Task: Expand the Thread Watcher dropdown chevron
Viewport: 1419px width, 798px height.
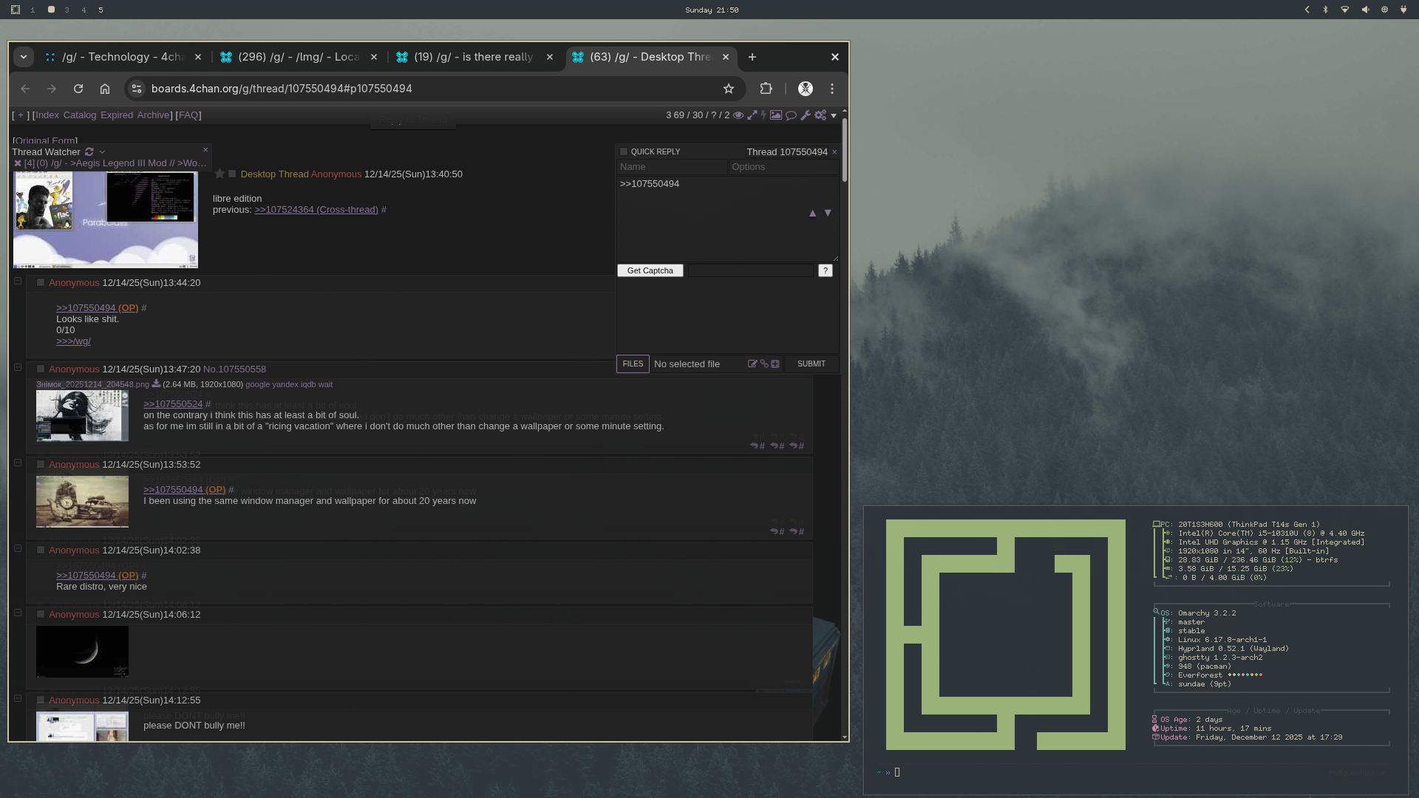Action: [x=102, y=152]
